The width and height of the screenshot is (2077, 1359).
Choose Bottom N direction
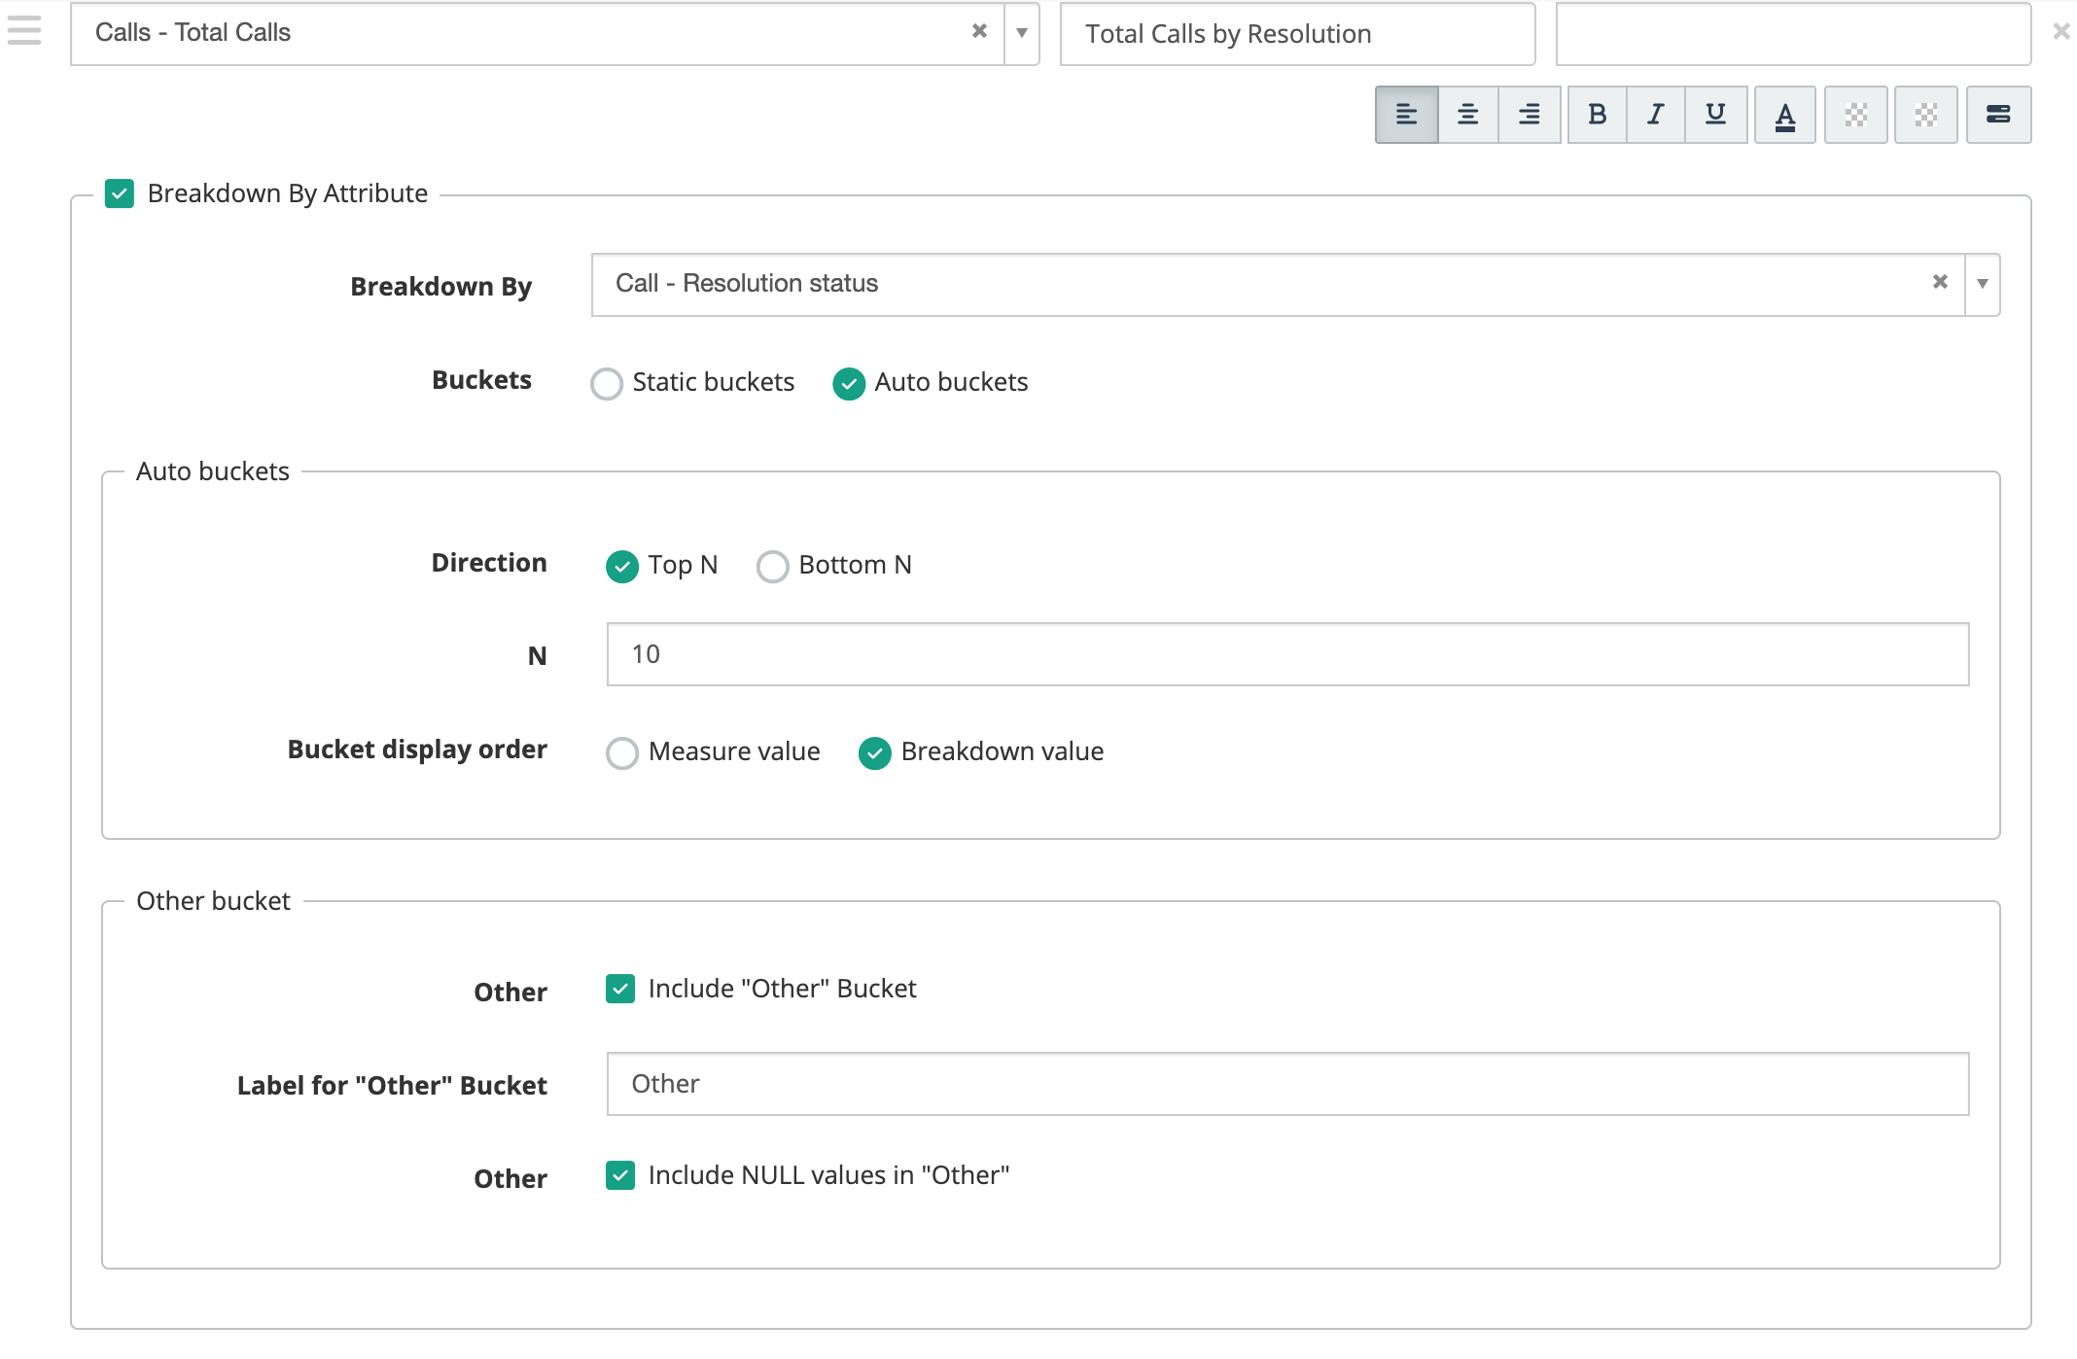[773, 566]
